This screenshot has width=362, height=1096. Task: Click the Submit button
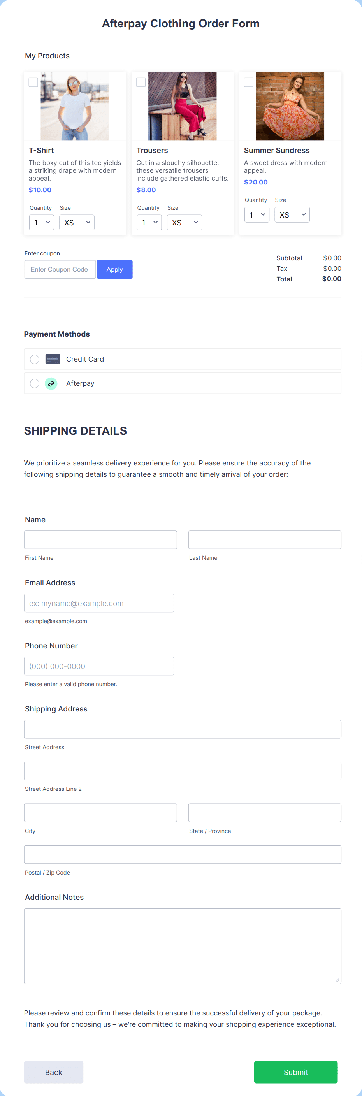pyautogui.click(x=295, y=1072)
